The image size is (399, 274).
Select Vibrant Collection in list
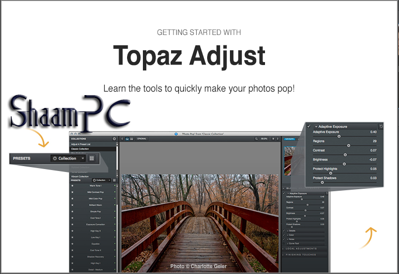[80, 176]
